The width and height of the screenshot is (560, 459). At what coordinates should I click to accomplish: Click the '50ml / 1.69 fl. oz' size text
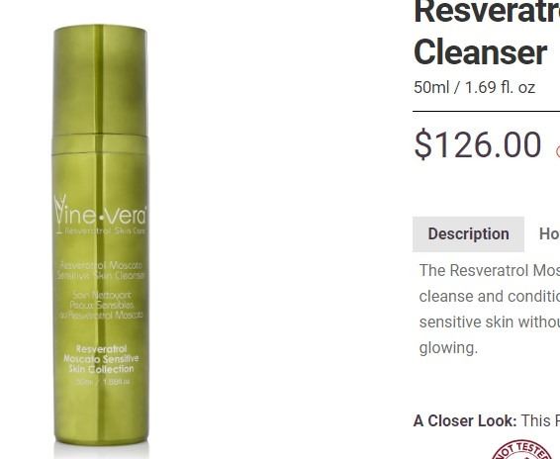point(474,87)
